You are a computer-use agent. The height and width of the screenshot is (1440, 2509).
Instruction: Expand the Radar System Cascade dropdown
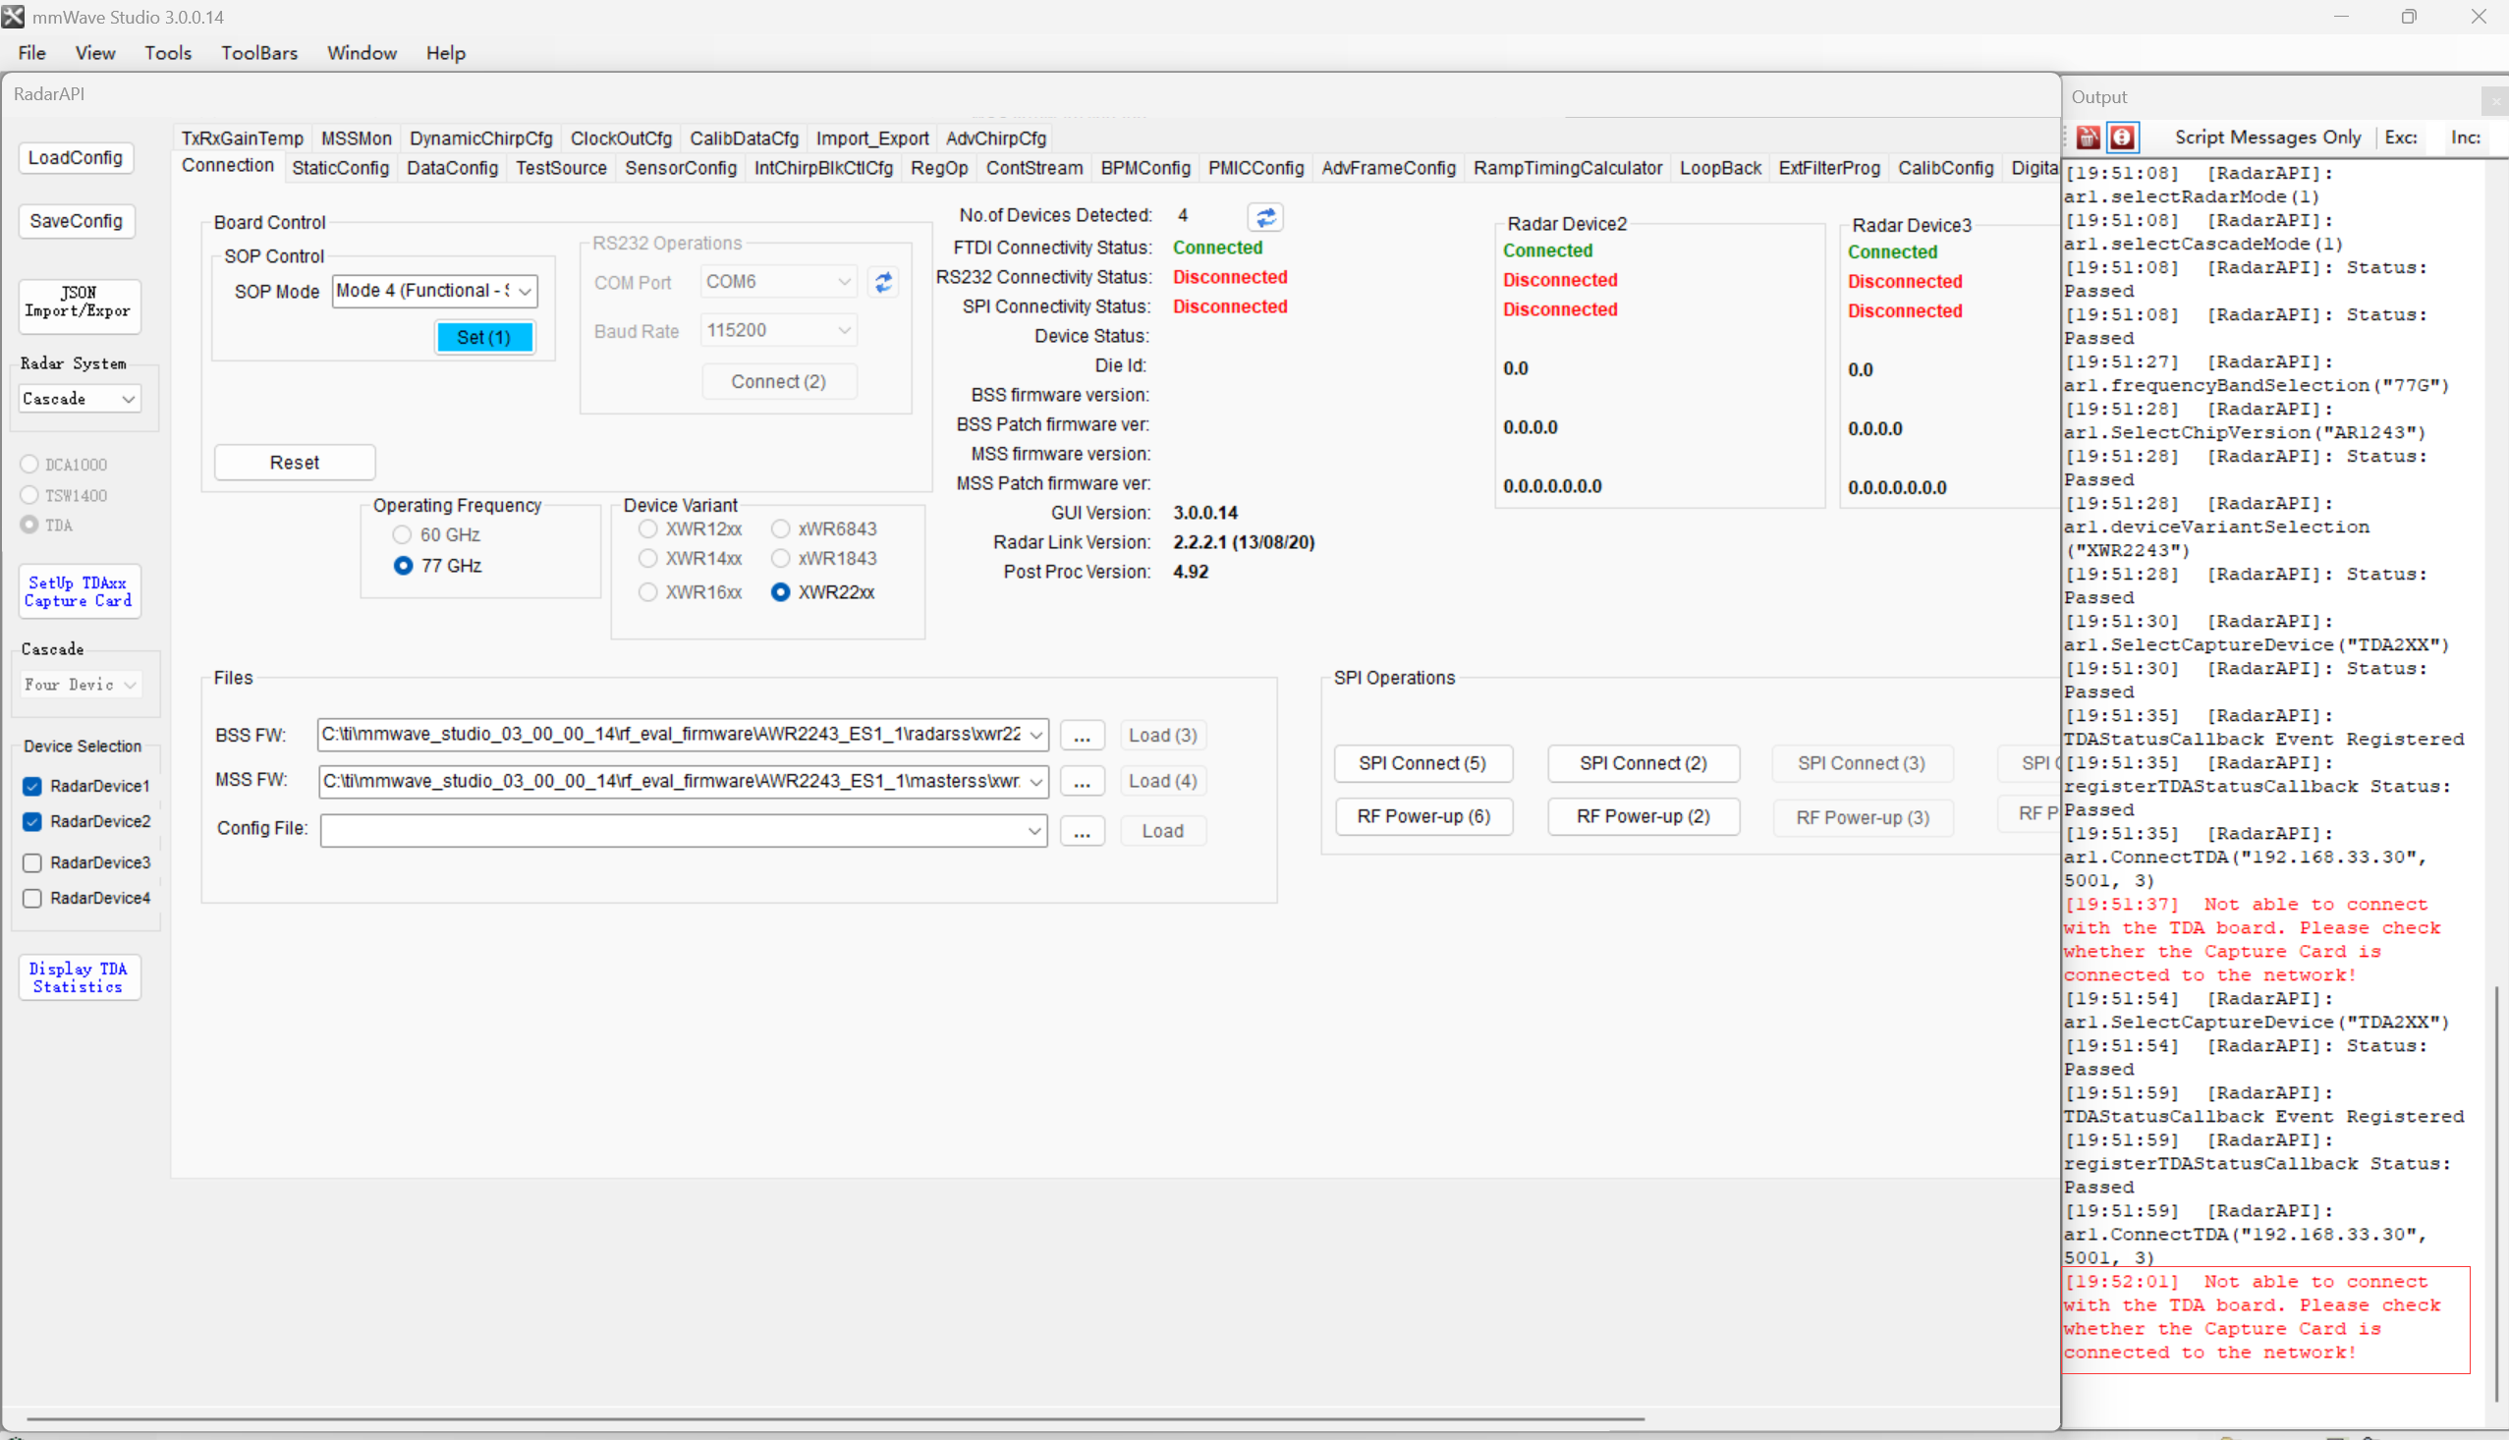[x=128, y=399]
